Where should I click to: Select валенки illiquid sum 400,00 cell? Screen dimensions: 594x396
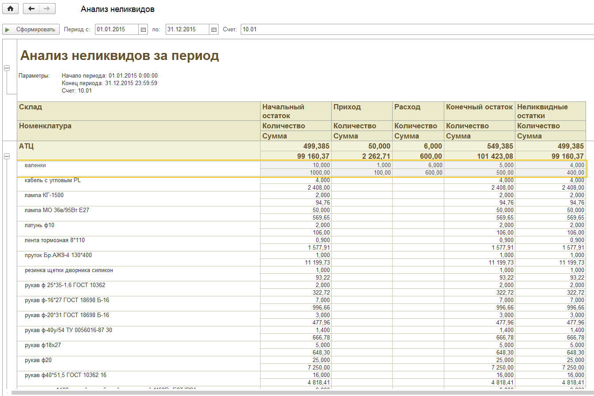551,173
